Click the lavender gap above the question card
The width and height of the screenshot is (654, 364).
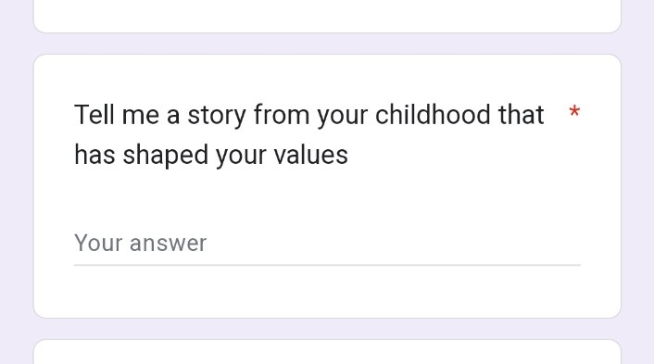point(327,44)
